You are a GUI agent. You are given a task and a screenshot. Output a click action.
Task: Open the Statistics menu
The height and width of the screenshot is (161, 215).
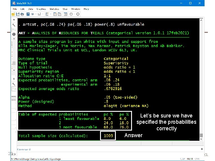[x=54, y=9]
